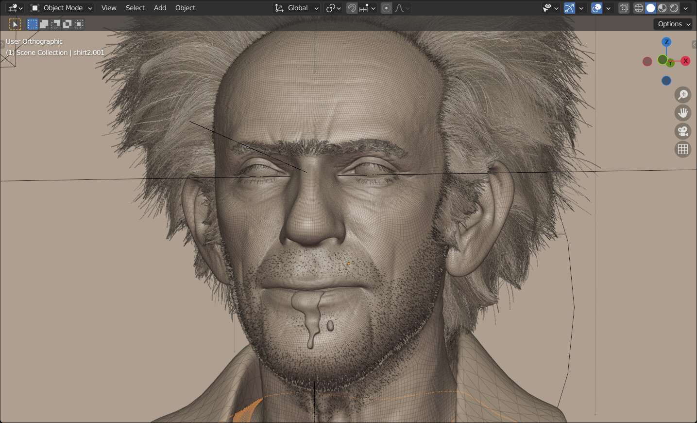Open the transform pivot point dropdown
Viewport: 697px width, 423px height.
(333, 8)
